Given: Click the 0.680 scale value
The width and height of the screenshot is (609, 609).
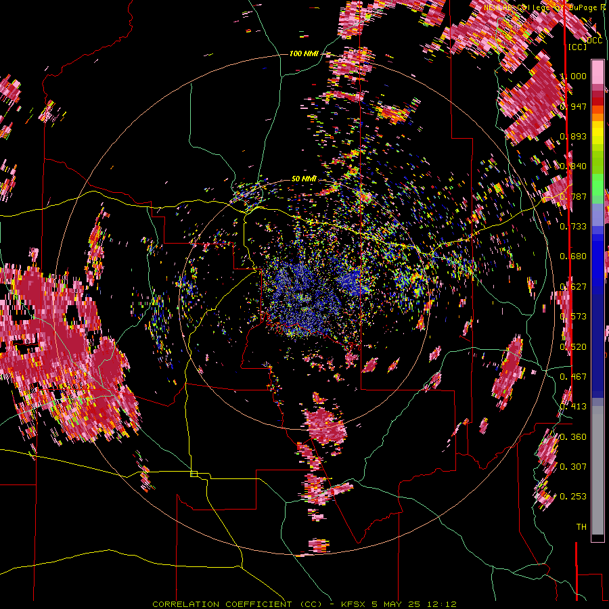Looking at the screenshot, I should tap(573, 256).
